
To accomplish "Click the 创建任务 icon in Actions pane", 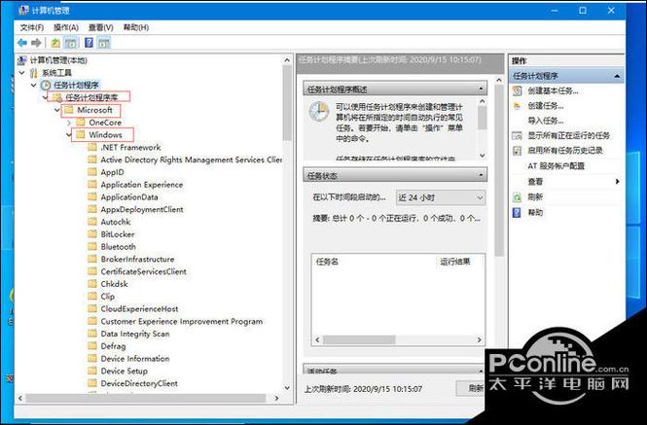I will click(517, 106).
